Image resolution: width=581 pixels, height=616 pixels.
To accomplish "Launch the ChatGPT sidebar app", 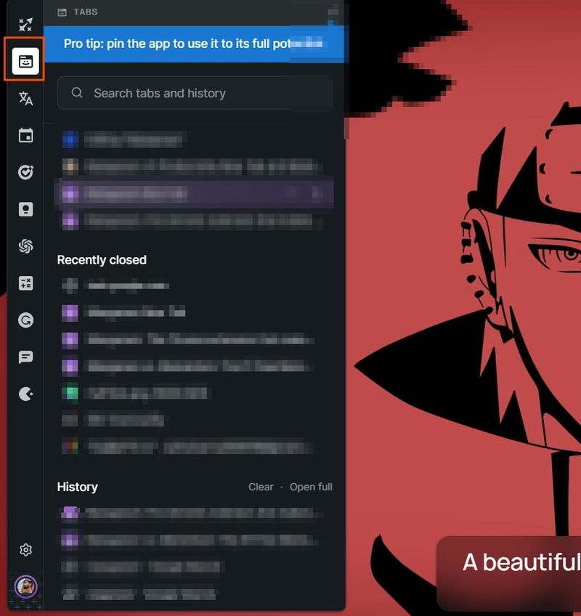I will click(x=25, y=246).
